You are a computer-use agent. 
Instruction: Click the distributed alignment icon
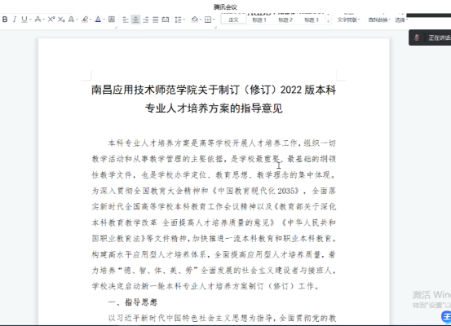tap(166, 20)
